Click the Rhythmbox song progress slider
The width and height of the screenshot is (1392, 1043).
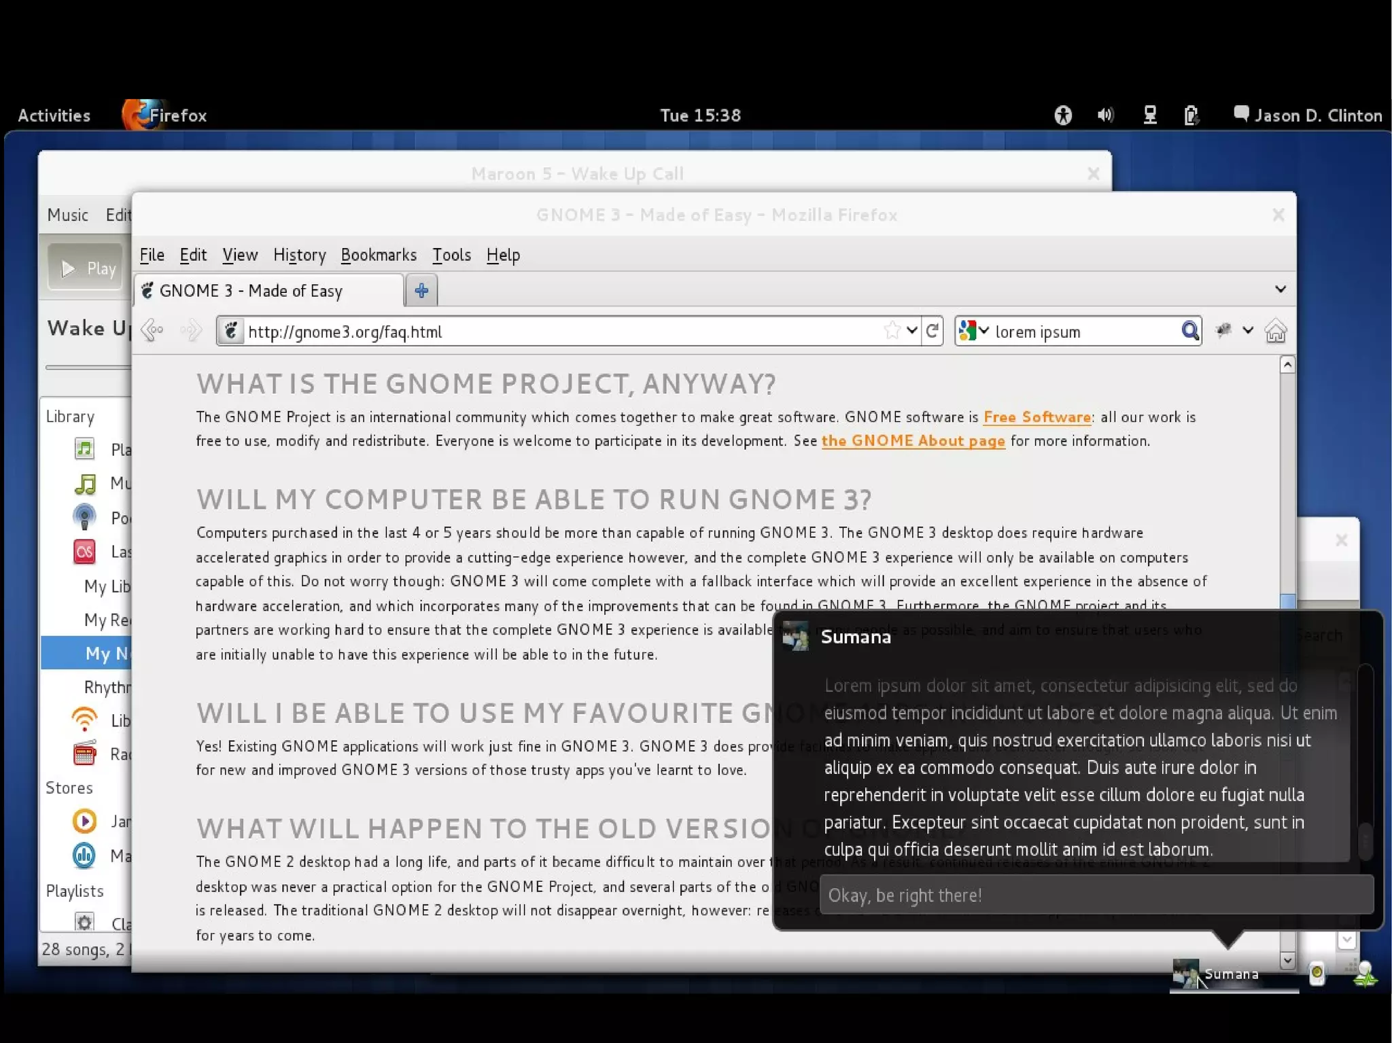88,368
